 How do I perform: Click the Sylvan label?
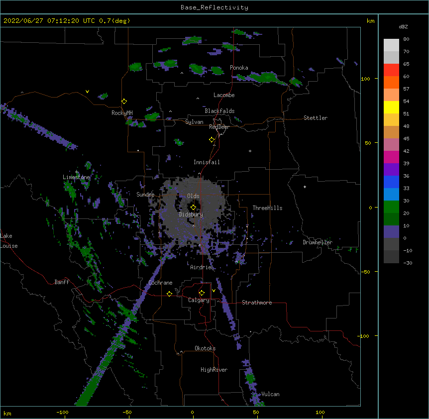[194, 122]
